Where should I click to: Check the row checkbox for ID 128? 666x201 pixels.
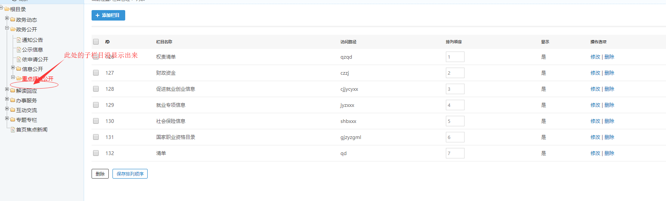click(x=96, y=89)
